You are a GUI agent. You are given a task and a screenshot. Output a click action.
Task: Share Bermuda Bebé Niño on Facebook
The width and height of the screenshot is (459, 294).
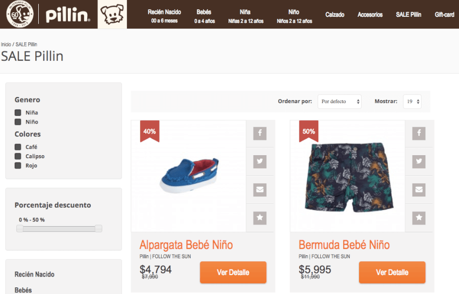point(419,133)
